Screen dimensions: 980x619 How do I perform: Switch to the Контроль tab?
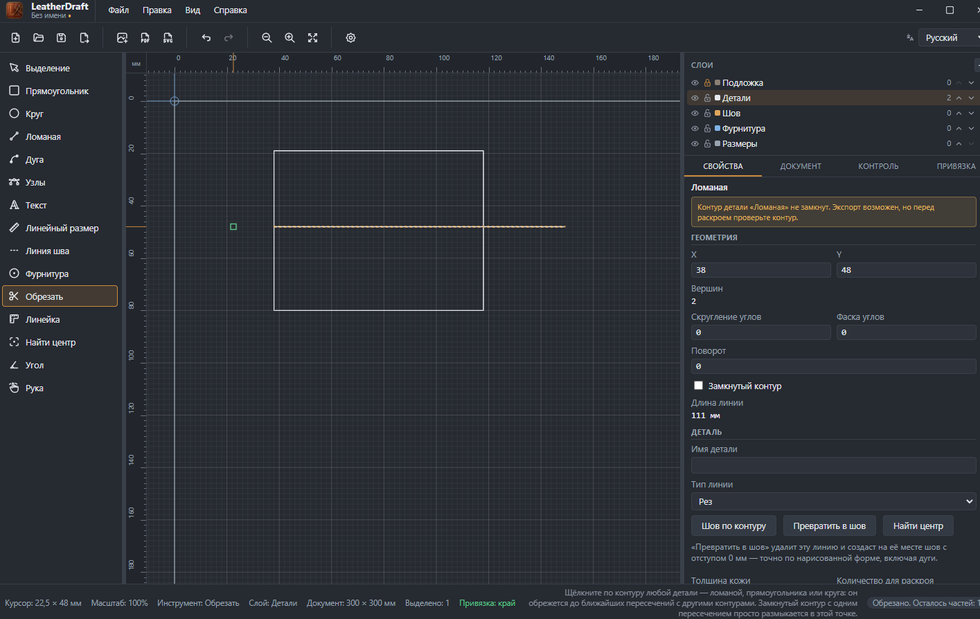click(878, 166)
